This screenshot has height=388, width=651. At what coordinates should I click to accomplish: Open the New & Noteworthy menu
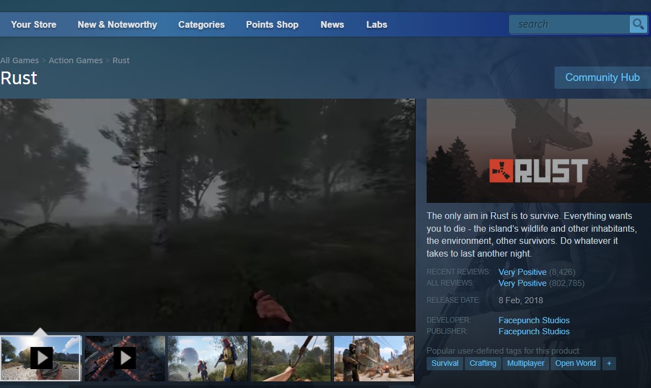click(x=117, y=24)
